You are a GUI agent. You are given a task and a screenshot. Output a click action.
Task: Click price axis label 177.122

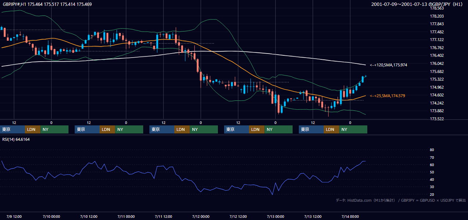coord(437,40)
